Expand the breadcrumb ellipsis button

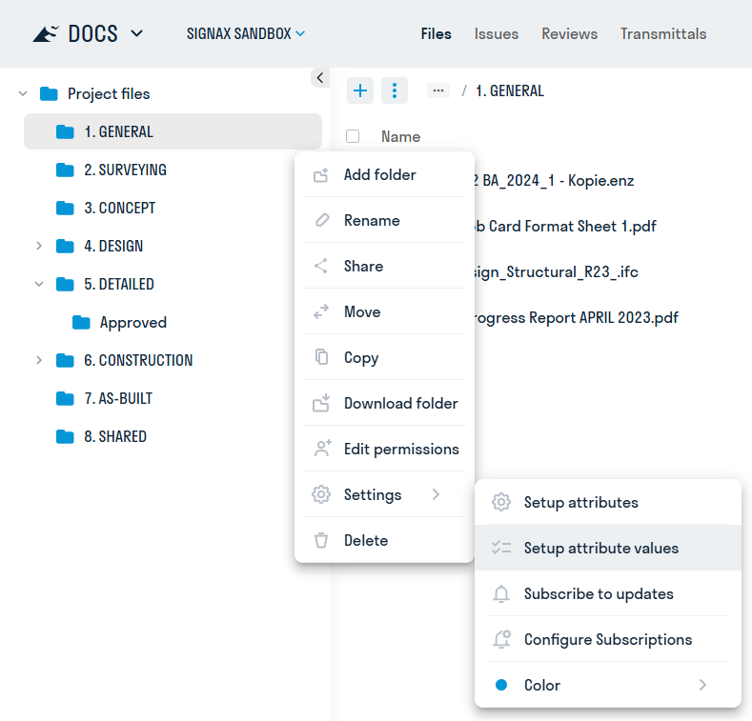(x=438, y=90)
